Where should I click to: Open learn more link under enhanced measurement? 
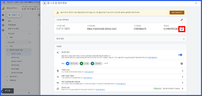coord(152,57)
